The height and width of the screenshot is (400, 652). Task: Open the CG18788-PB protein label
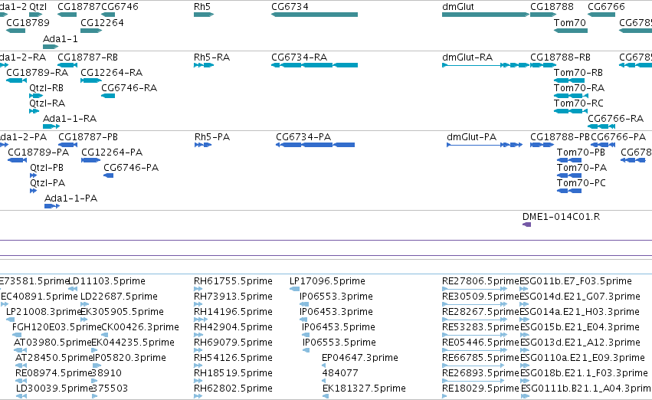(560, 137)
